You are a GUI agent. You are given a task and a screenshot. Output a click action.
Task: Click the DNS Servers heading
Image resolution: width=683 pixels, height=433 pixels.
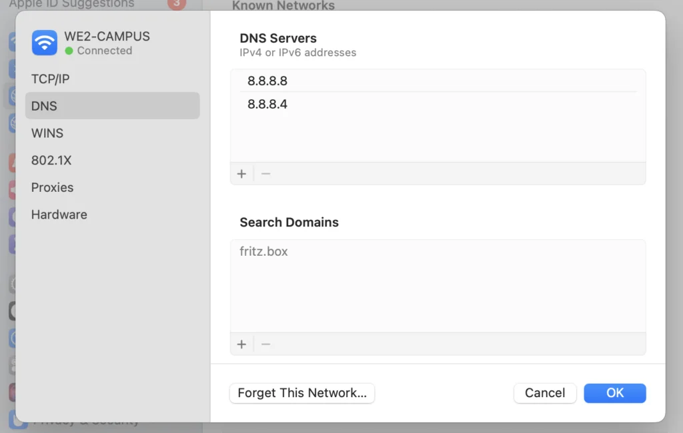(x=278, y=38)
